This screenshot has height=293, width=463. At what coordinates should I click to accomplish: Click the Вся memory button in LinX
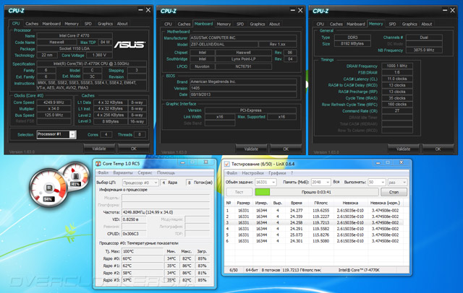[336, 182]
